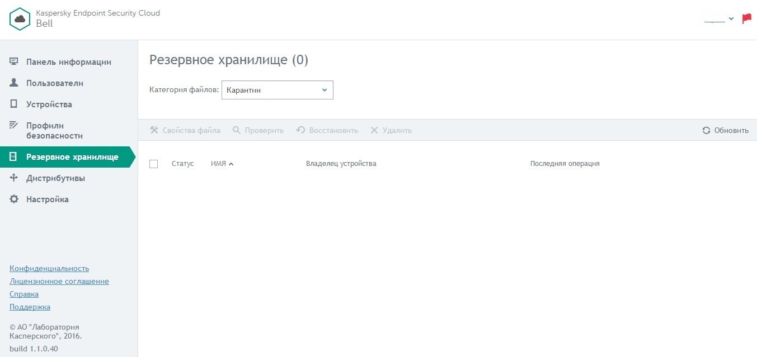Click the monitor icon beside Панель информации
757x357 pixels.
(x=14, y=61)
